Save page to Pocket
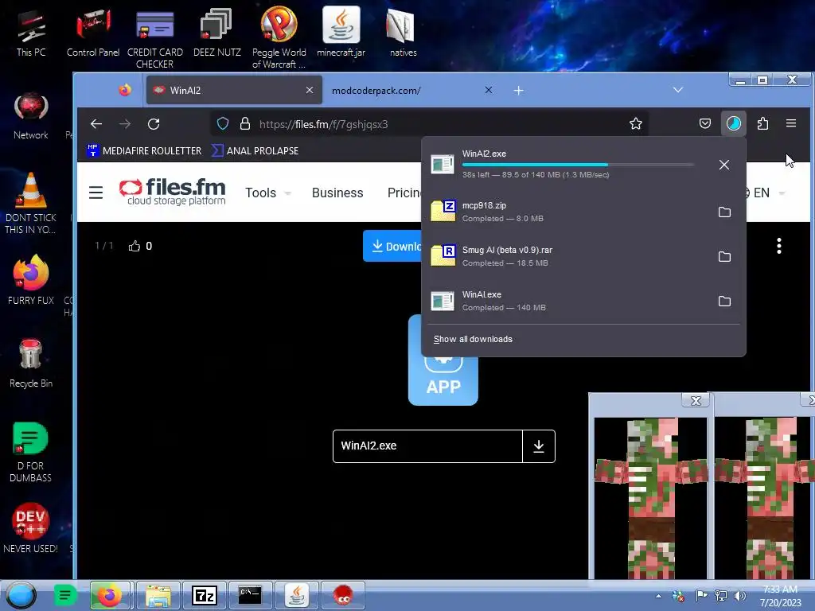Viewport: 815px width, 611px height. click(x=705, y=123)
